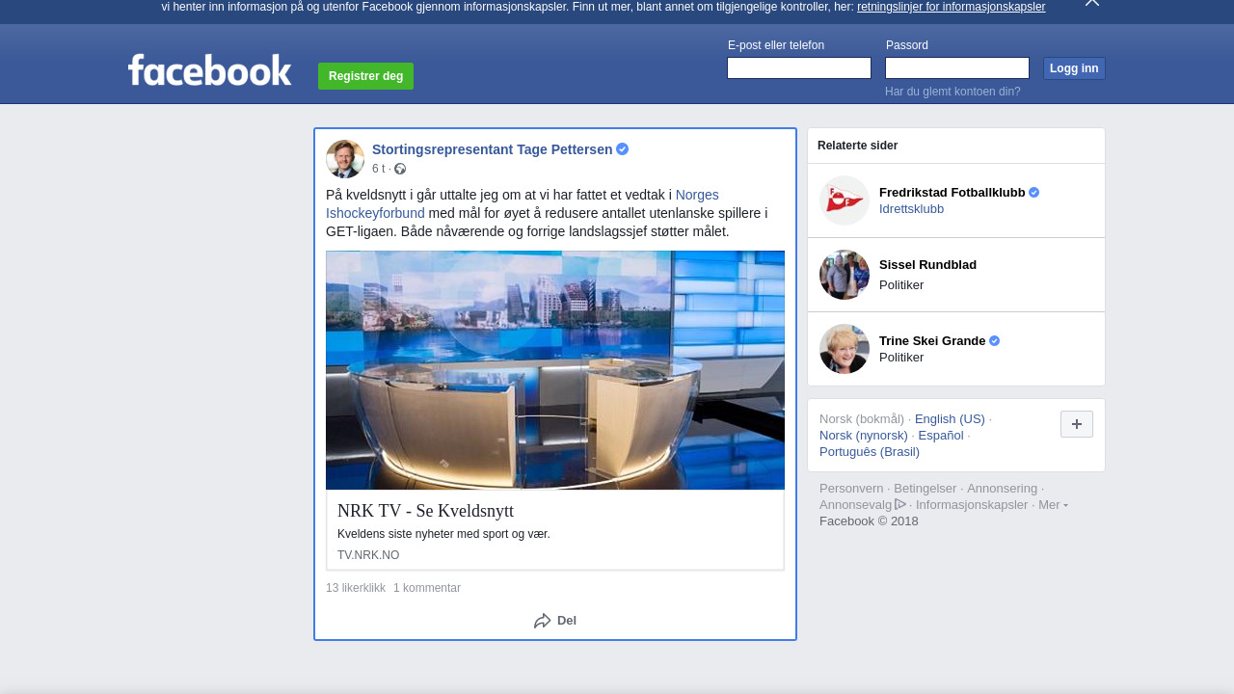Open the Norges Ishockeyforbund link
This screenshot has width=1234, height=694.
(x=523, y=203)
